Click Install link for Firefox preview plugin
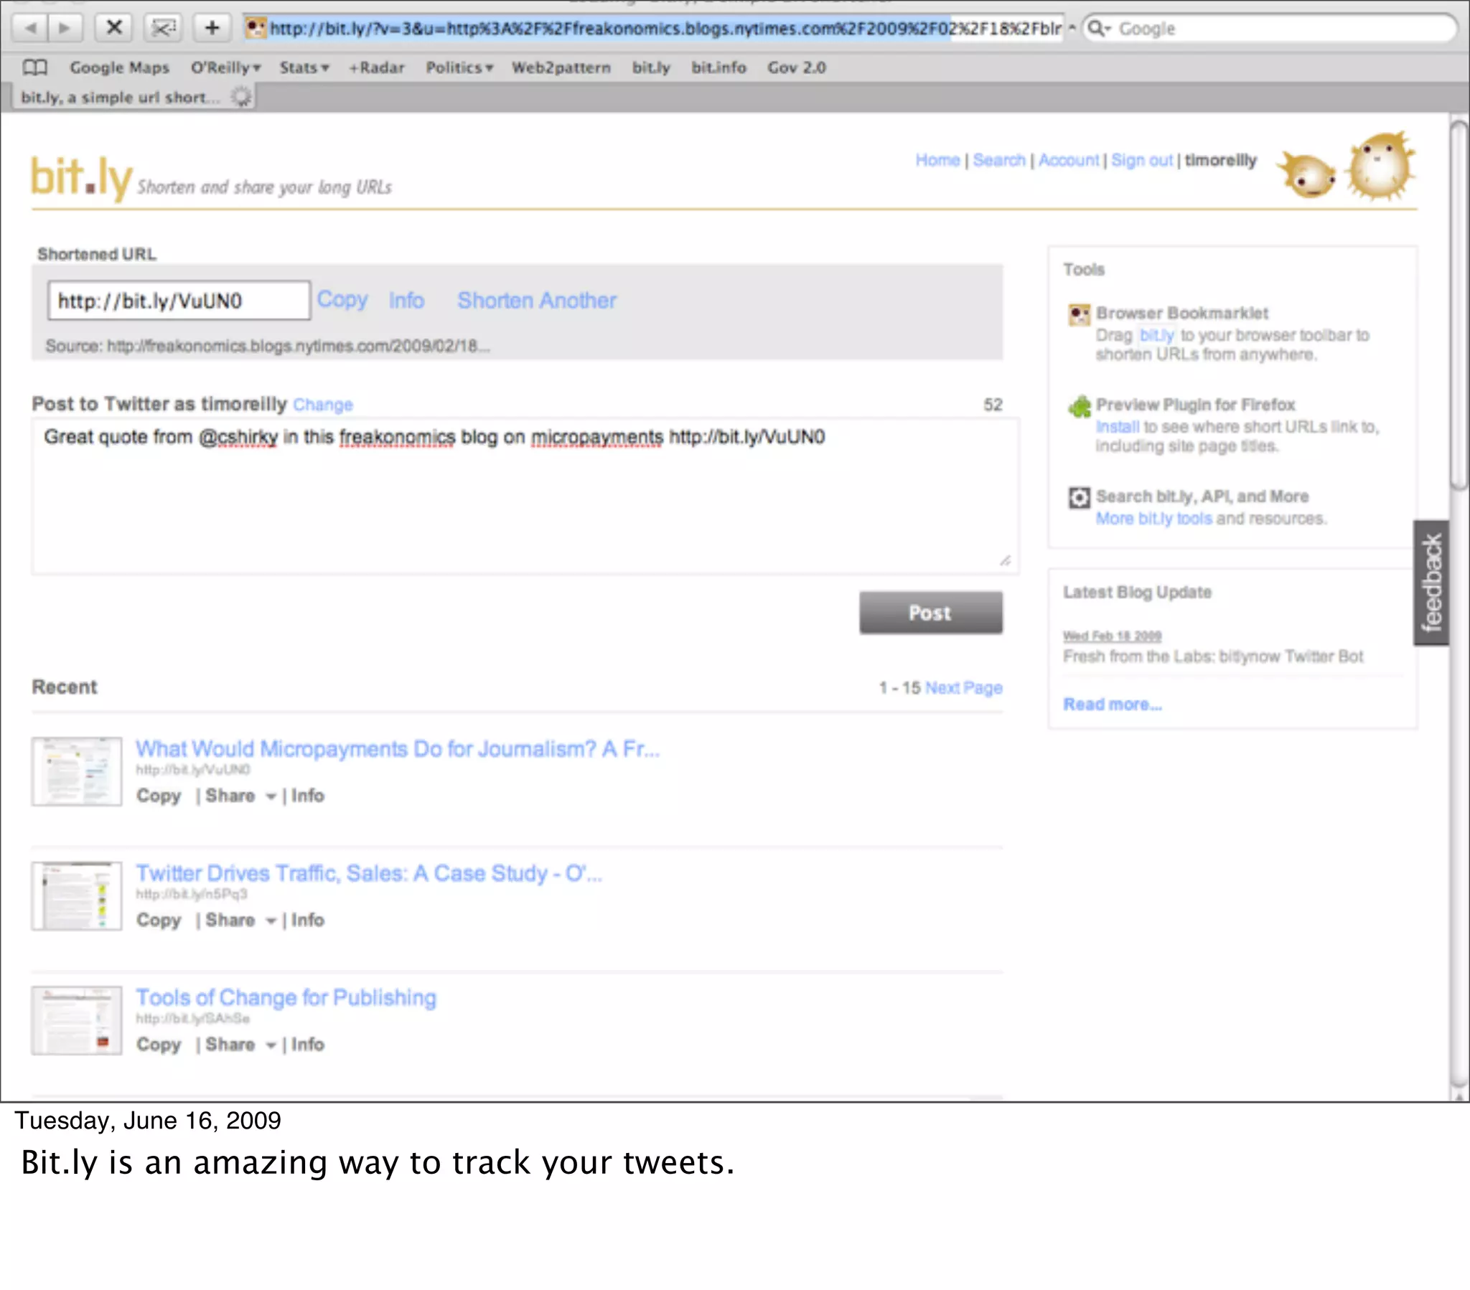 pyautogui.click(x=1118, y=427)
